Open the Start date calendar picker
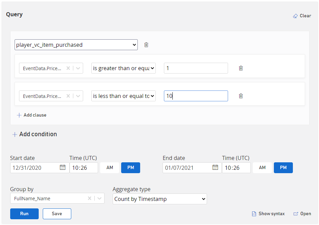Screen dimensions: 319x225 (62, 167)
